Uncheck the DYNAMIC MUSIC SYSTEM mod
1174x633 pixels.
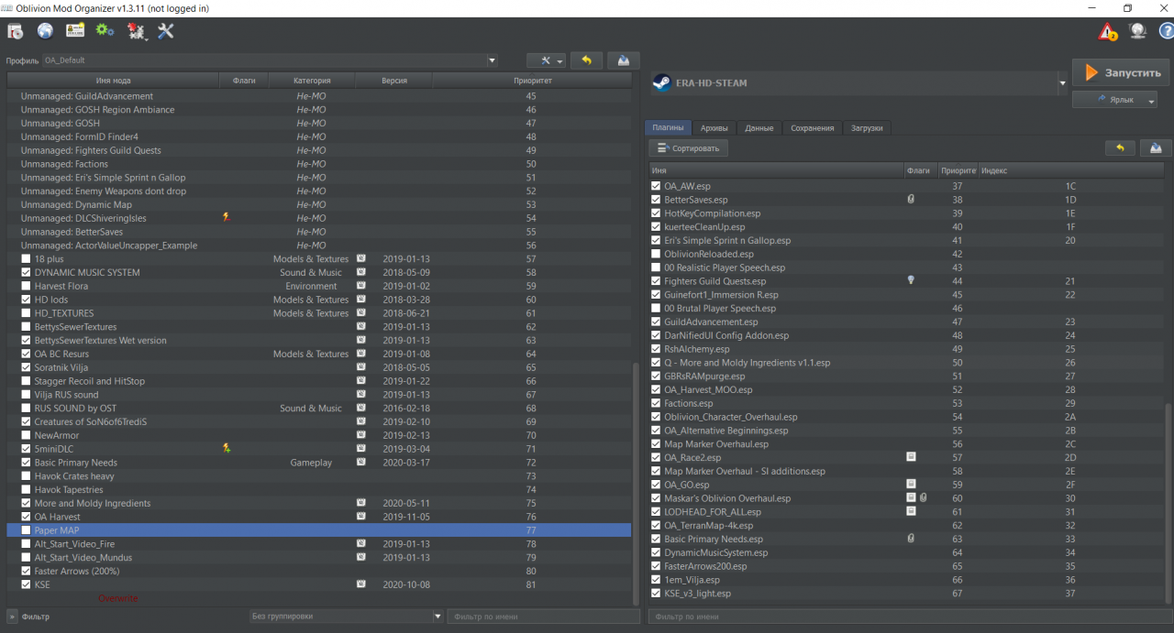coord(26,273)
